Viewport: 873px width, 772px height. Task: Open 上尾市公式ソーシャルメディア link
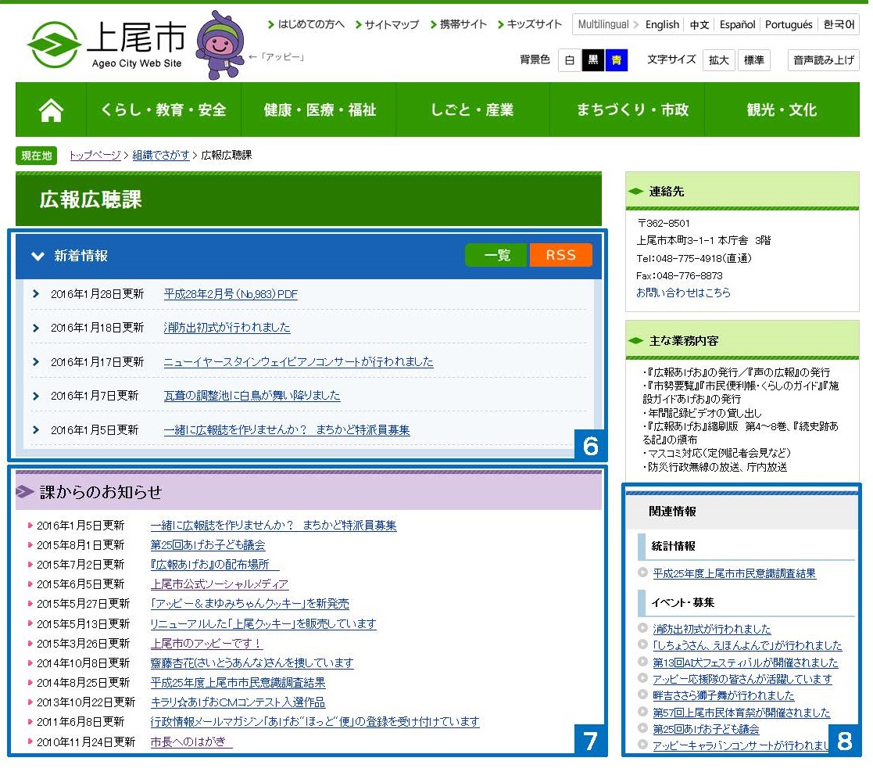pyautogui.click(x=220, y=583)
